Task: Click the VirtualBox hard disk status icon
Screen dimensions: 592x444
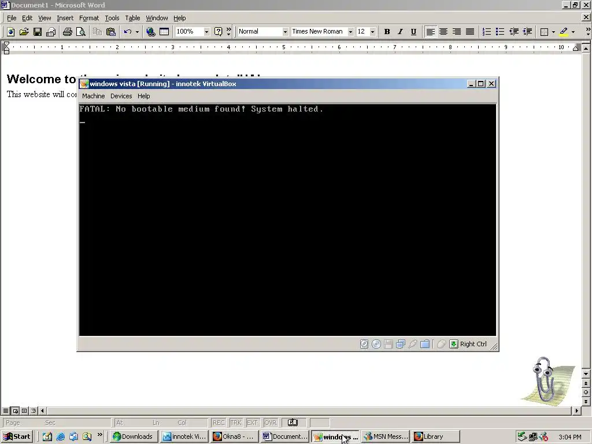Action: tap(364, 344)
